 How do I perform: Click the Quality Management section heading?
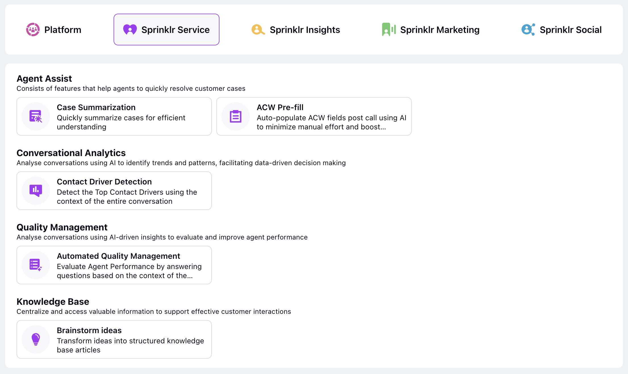tap(62, 227)
